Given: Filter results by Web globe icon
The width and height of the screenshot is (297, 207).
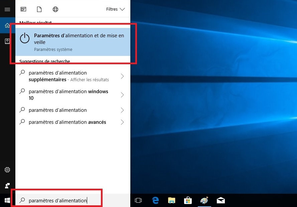Looking at the screenshot, I should tap(55, 9).
